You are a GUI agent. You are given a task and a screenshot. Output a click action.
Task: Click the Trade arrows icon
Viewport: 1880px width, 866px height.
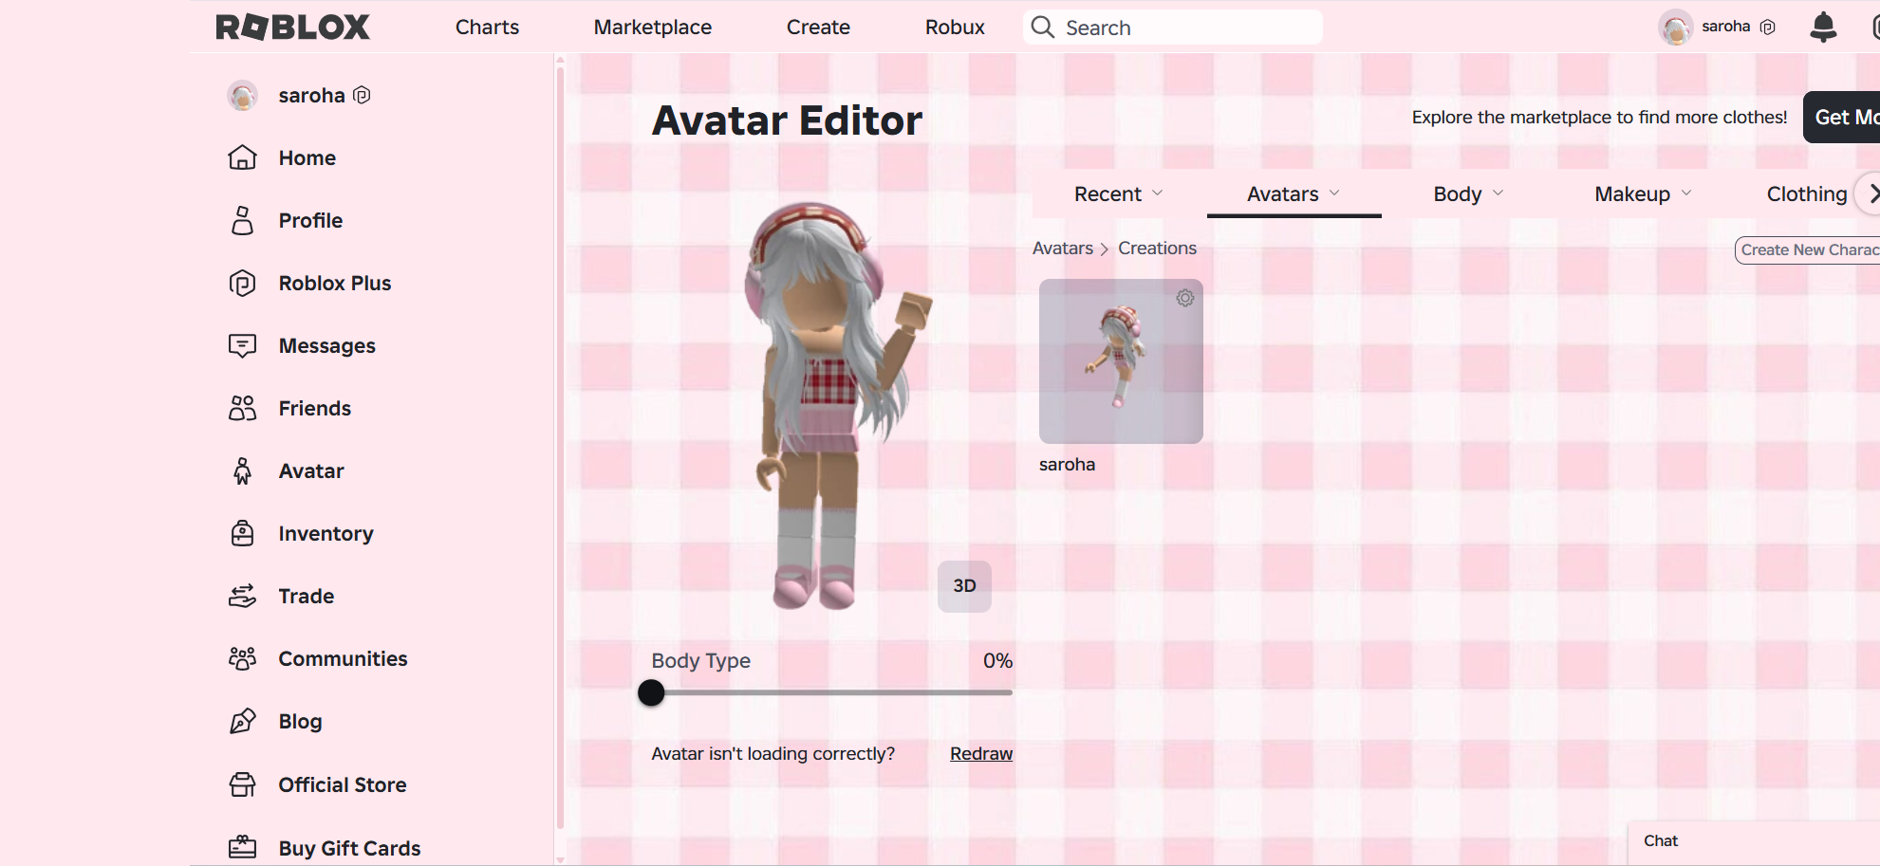pyautogui.click(x=242, y=596)
